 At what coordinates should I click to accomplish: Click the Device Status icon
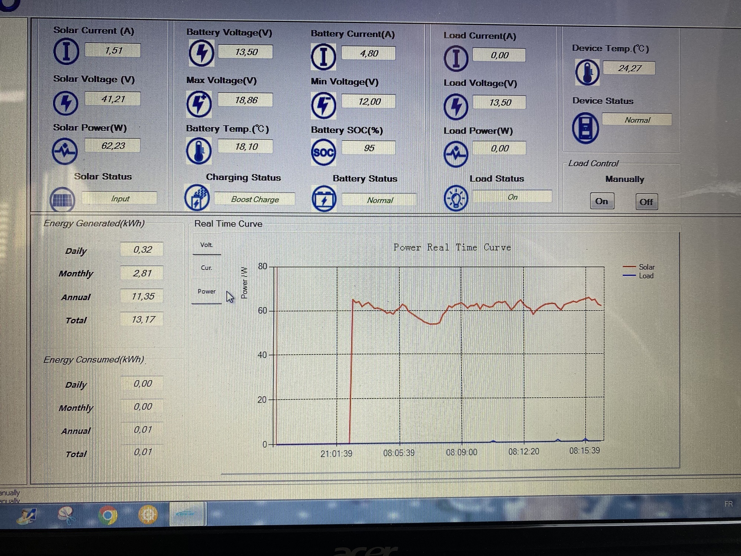click(x=585, y=128)
